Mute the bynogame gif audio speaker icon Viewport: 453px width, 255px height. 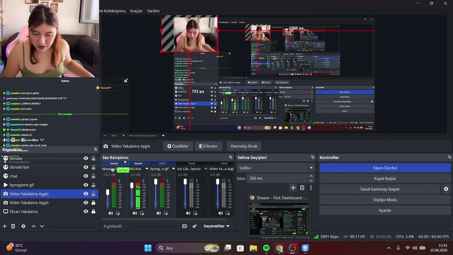click(x=159, y=213)
